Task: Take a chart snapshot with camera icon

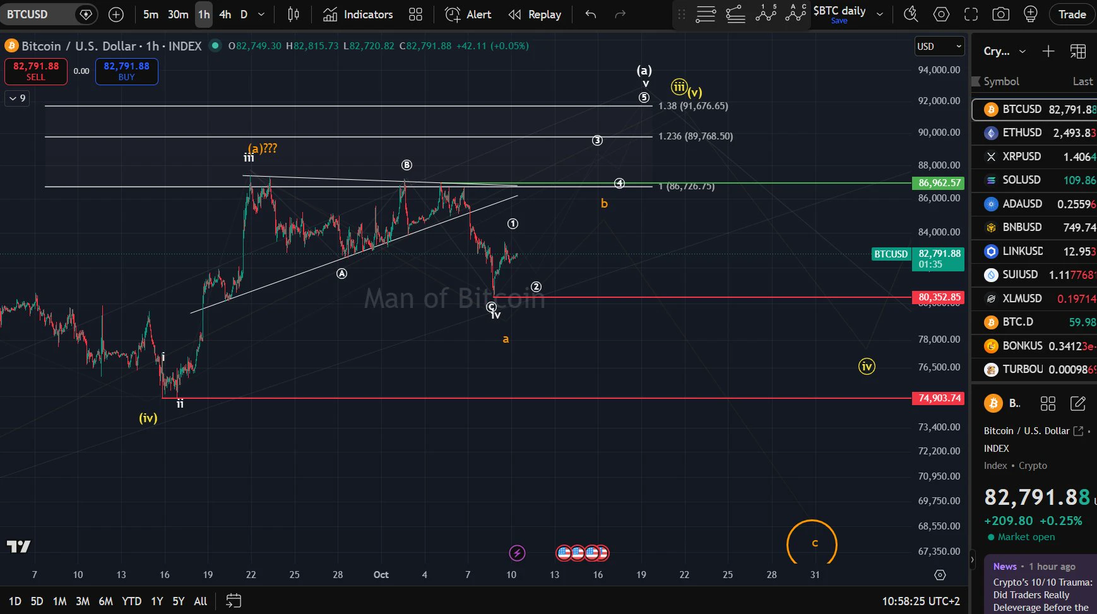Action: pyautogui.click(x=1000, y=14)
